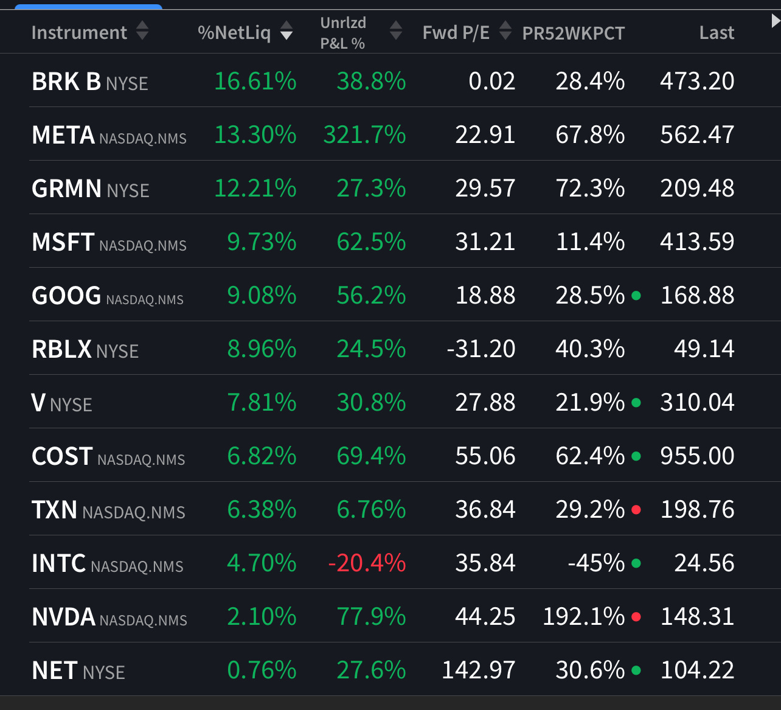Viewport: 781px width, 710px height.
Task: Click MSFT last price 413.59
Action: [x=698, y=242]
